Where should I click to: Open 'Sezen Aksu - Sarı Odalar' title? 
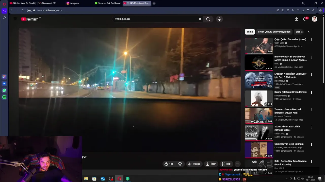[288, 128]
